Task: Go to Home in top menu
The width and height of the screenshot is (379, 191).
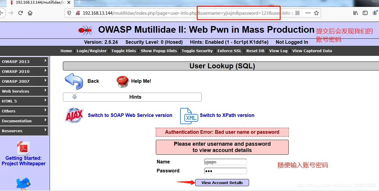Action: [66, 51]
